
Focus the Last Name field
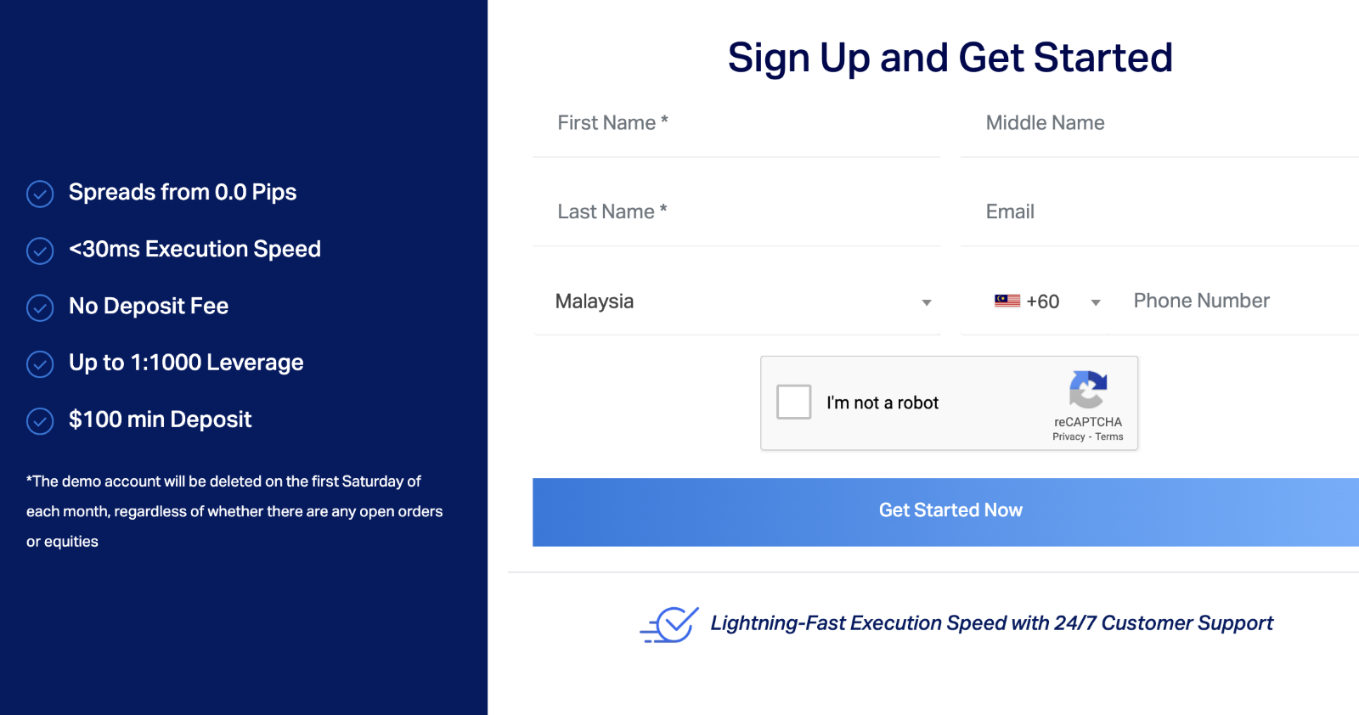pos(736,212)
